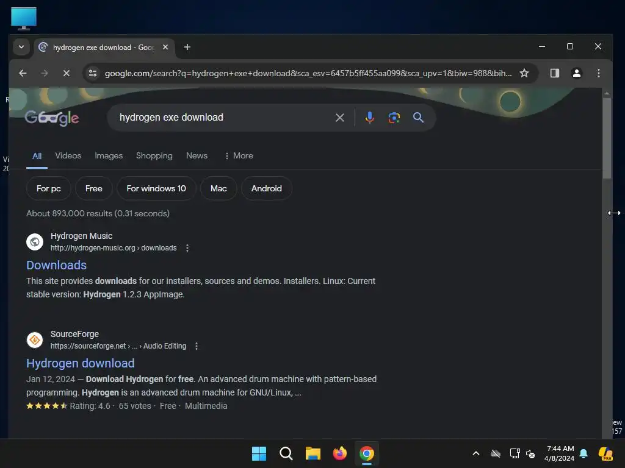Expand the More search filters menu

(x=239, y=155)
